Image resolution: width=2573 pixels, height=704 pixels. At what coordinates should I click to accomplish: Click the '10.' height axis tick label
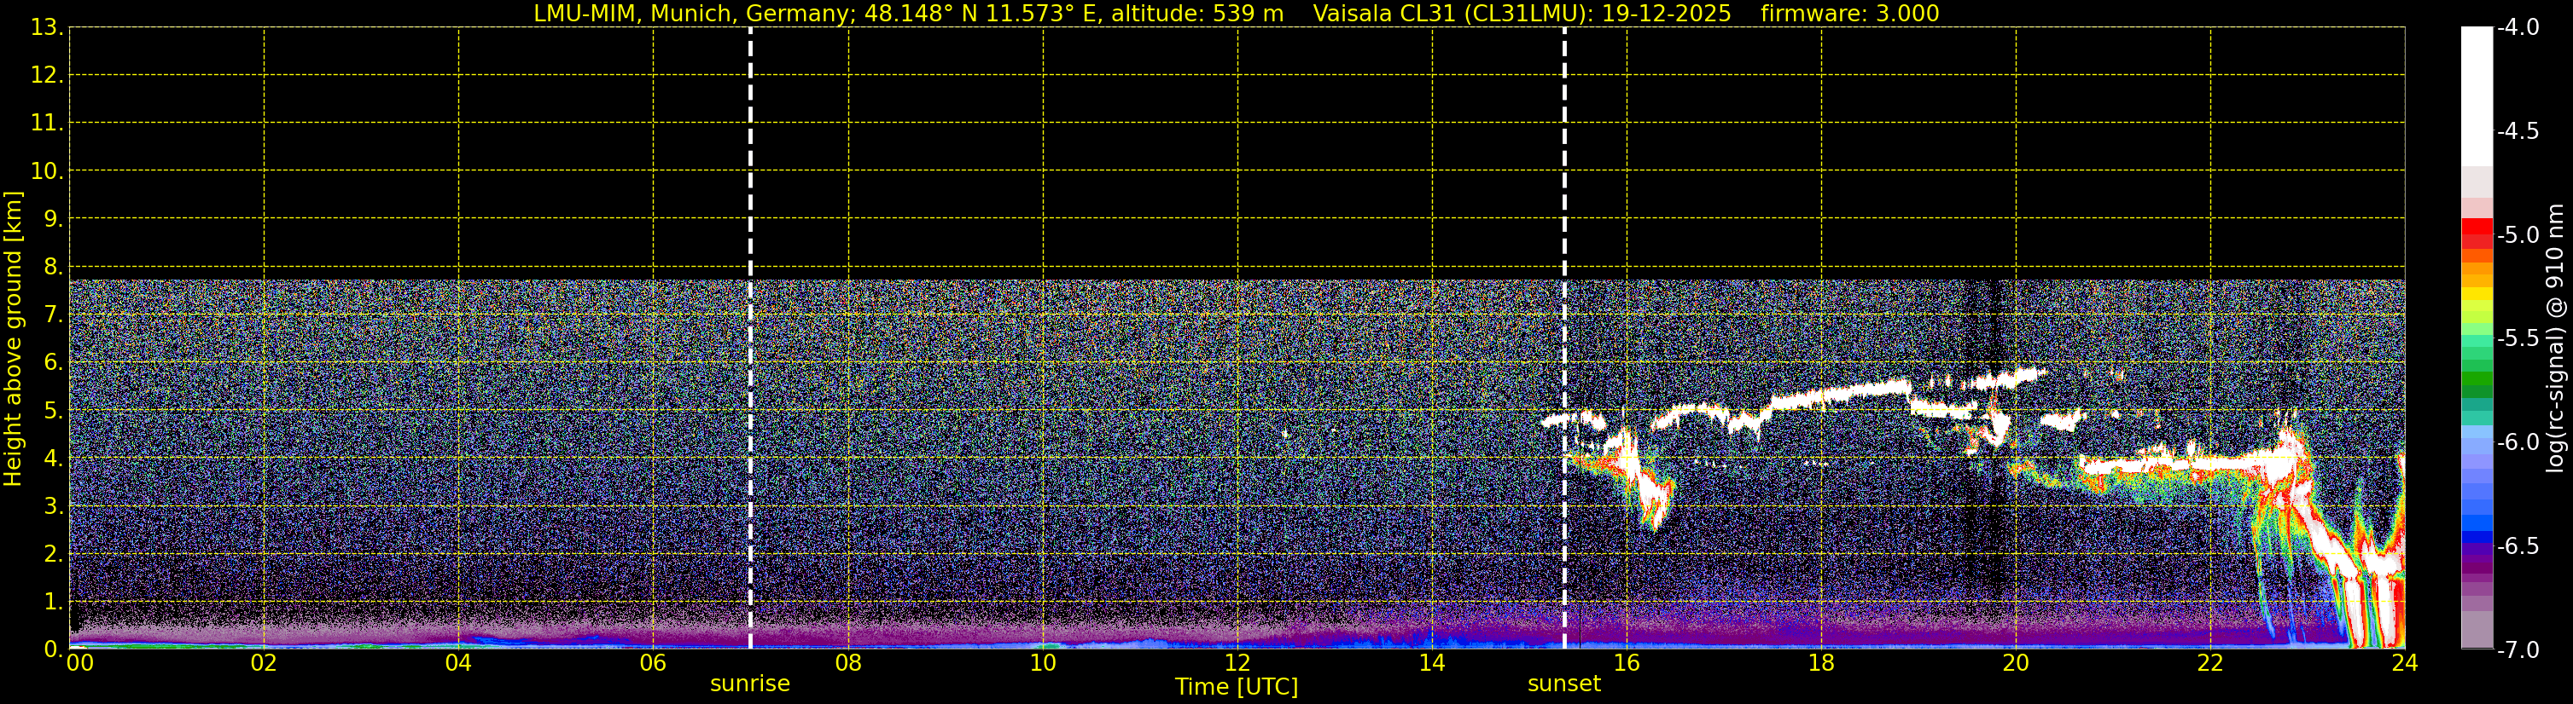click(48, 171)
